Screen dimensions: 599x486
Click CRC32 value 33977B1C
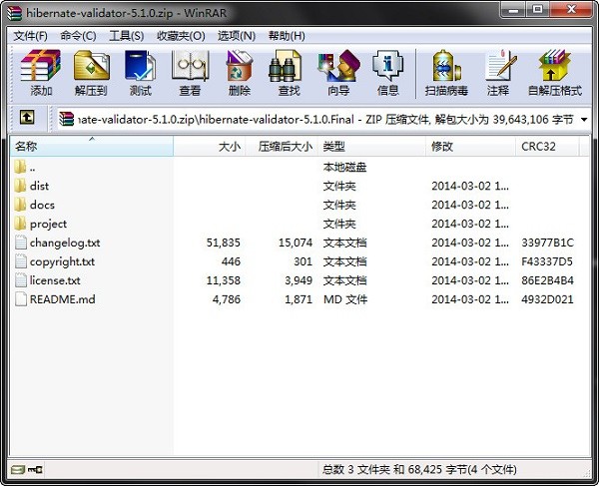click(547, 243)
